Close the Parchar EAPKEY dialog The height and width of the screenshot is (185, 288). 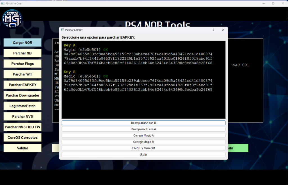click(223, 30)
